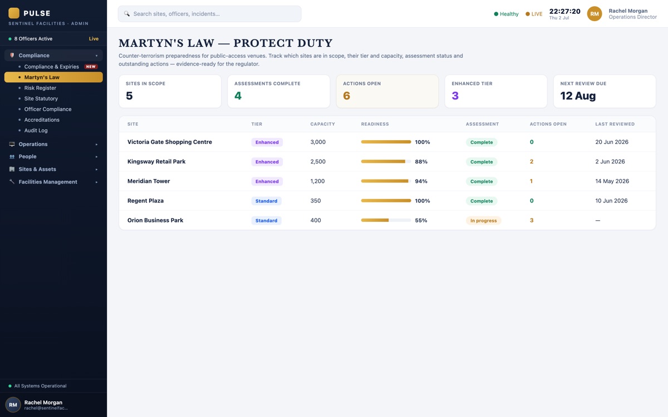This screenshot has width=668, height=417.
Task: Click Victoria Gate's 20 Jun 2026 date
Action: (x=612, y=142)
